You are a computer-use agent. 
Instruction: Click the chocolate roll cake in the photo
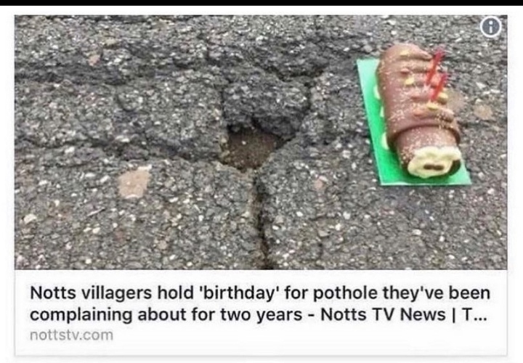click(x=418, y=110)
